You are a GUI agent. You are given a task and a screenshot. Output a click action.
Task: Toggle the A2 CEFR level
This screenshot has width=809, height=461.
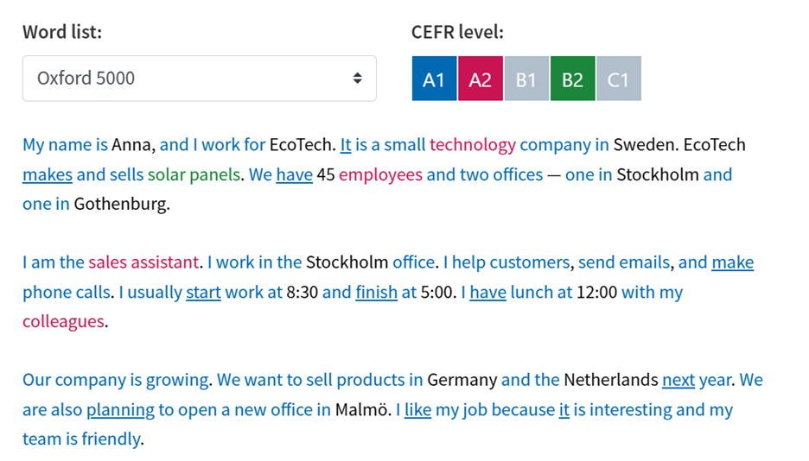480,79
